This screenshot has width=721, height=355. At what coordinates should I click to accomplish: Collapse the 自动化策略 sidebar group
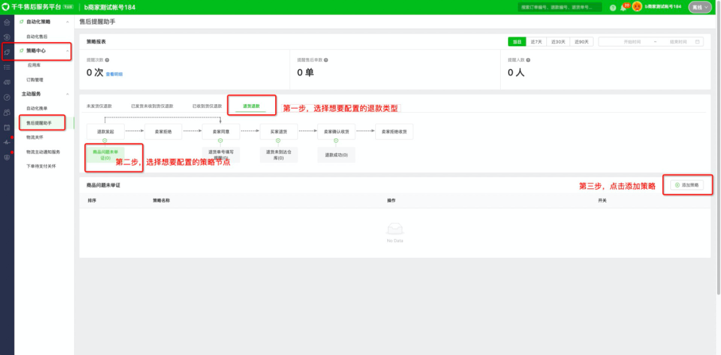[67, 22]
